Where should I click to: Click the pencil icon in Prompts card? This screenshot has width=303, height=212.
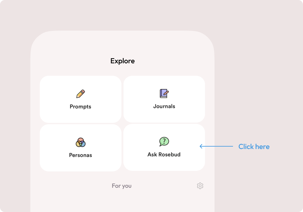pyautogui.click(x=81, y=94)
